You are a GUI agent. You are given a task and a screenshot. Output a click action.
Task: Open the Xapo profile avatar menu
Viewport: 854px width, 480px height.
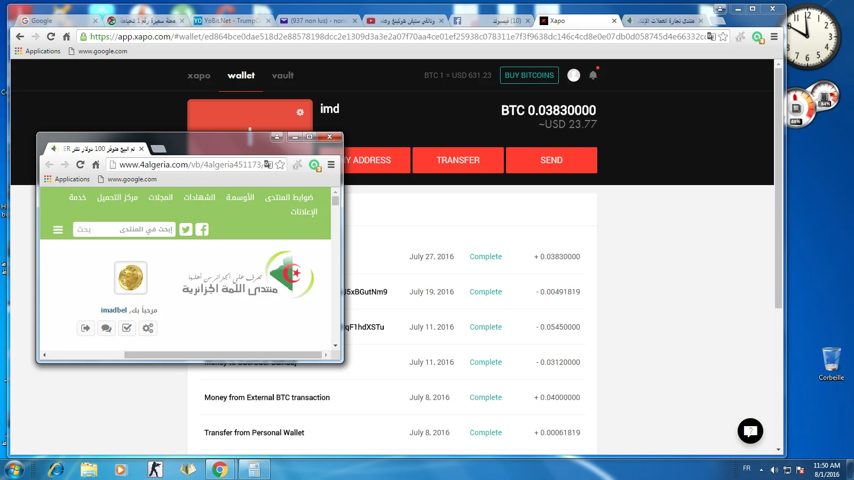click(574, 75)
